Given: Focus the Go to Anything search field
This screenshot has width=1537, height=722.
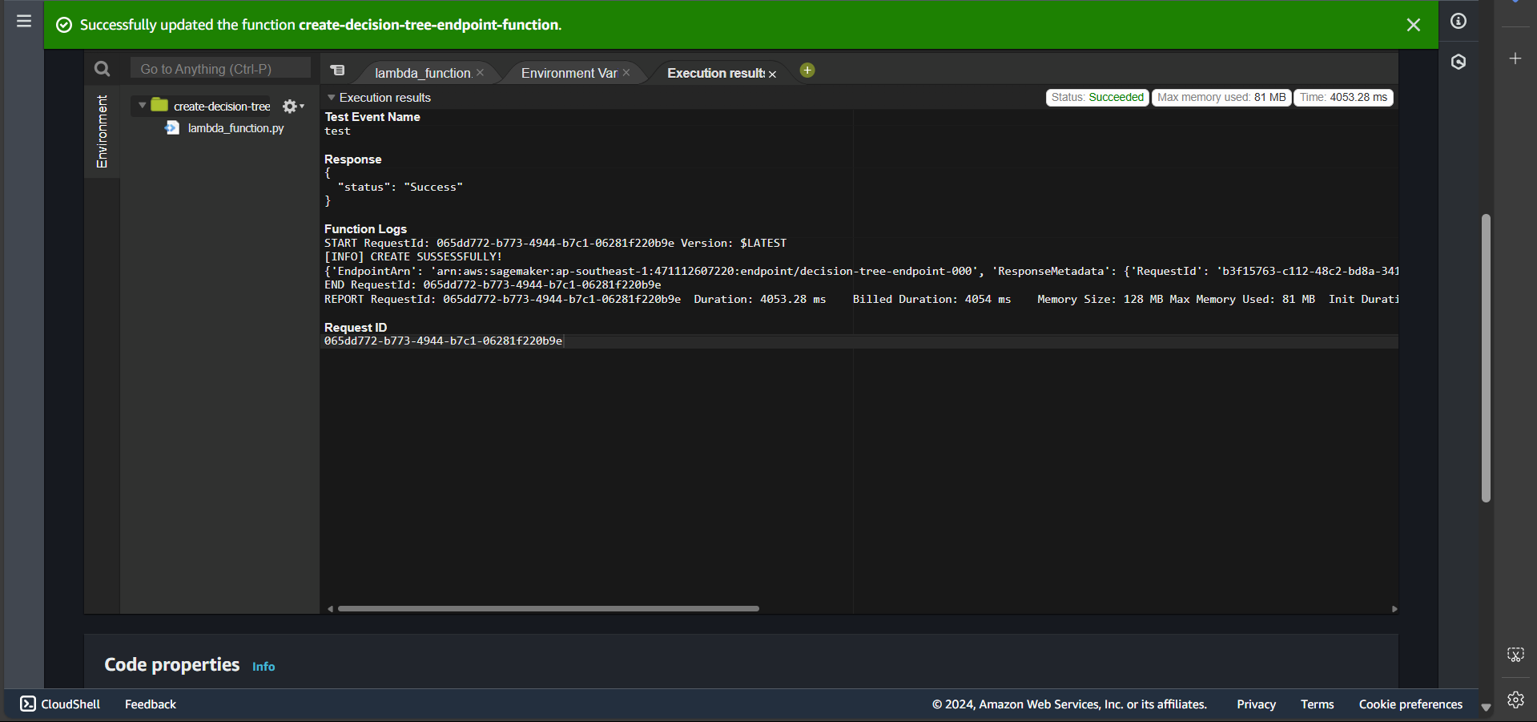Looking at the screenshot, I should point(220,69).
